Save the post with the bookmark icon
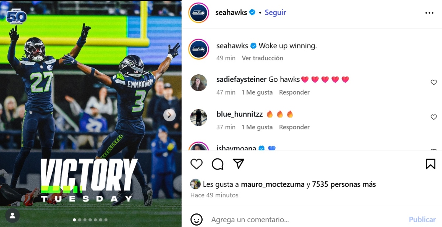 pos(431,164)
